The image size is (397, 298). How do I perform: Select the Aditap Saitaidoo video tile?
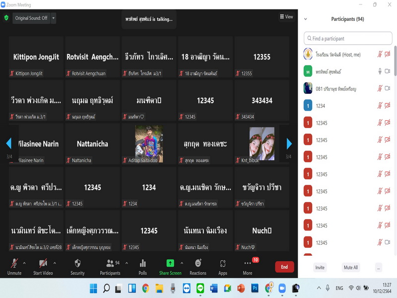pyautogui.click(x=149, y=144)
